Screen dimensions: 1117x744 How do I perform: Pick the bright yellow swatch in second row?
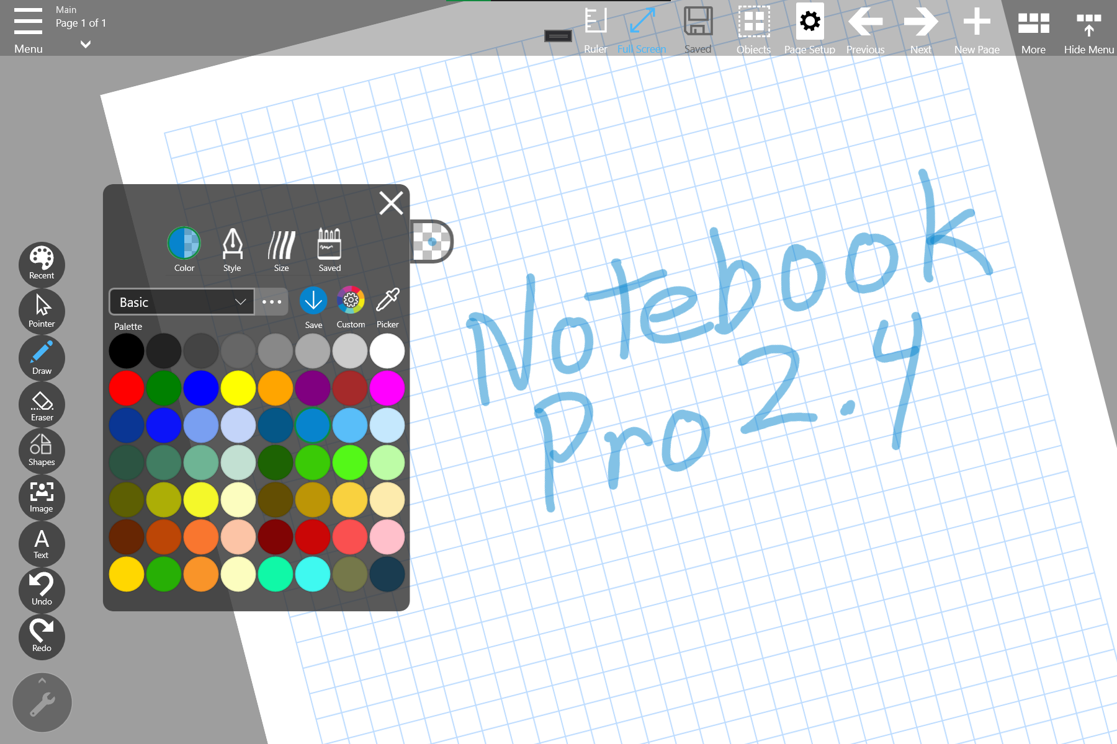[x=238, y=388]
